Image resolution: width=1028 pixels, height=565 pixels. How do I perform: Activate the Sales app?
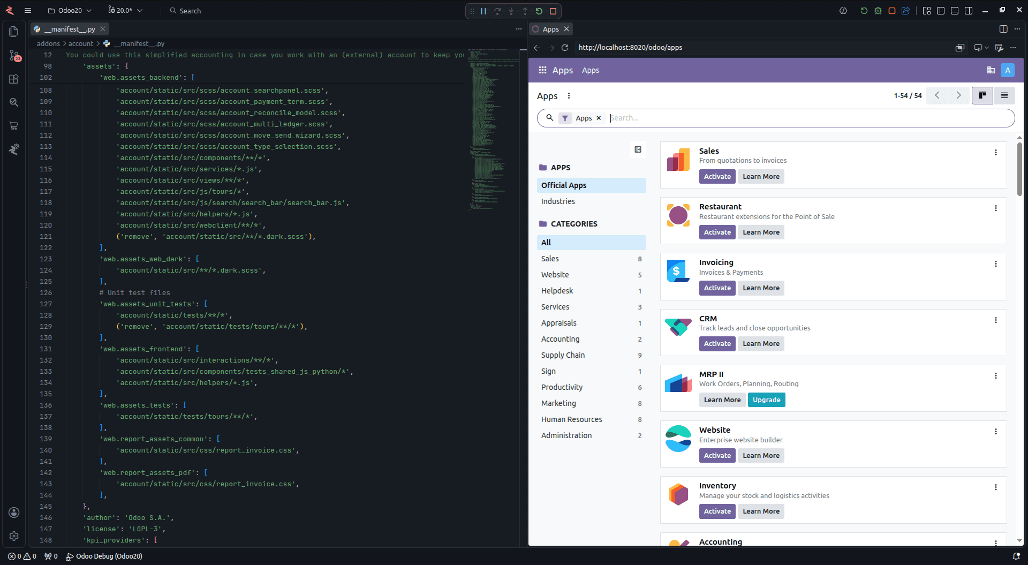[717, 177]
